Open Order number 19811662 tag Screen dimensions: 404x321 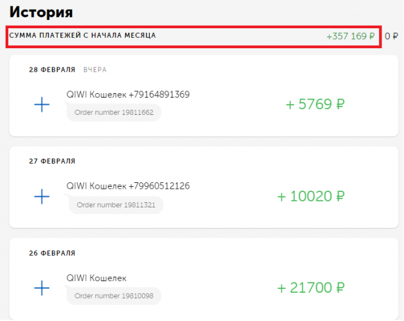coord(113,112)
